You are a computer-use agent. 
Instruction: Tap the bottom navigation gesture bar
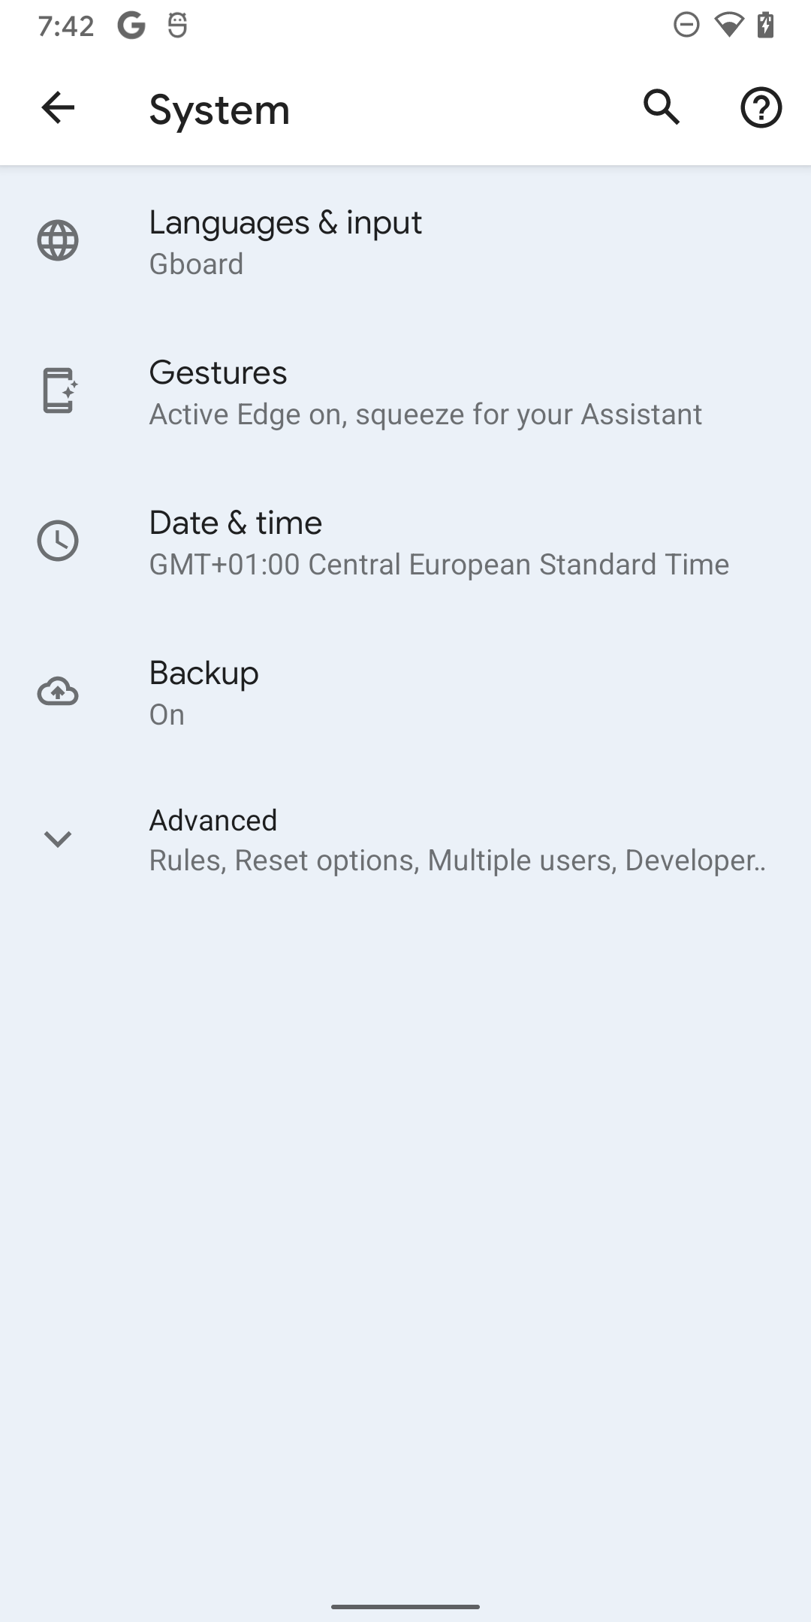[x=405, y=1606]
